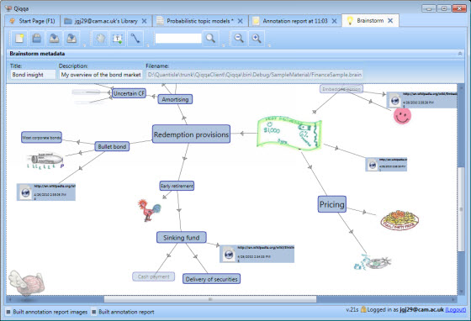Open the Start Page (F1) tab
The image size is (471, 321).
click(33, 21)
